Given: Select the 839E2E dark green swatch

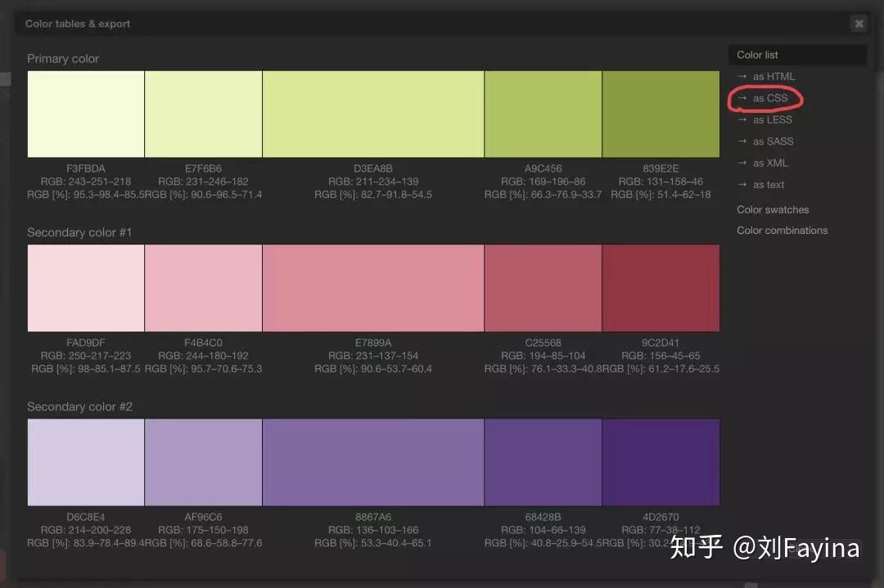Looking at the screenshot, I should point(661,114).
